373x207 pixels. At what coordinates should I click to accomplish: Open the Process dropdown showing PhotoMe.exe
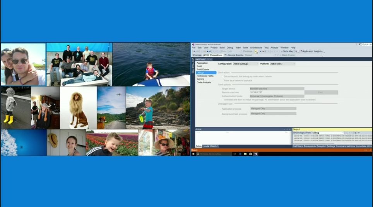pyautogui.click(x=213, y=55)
